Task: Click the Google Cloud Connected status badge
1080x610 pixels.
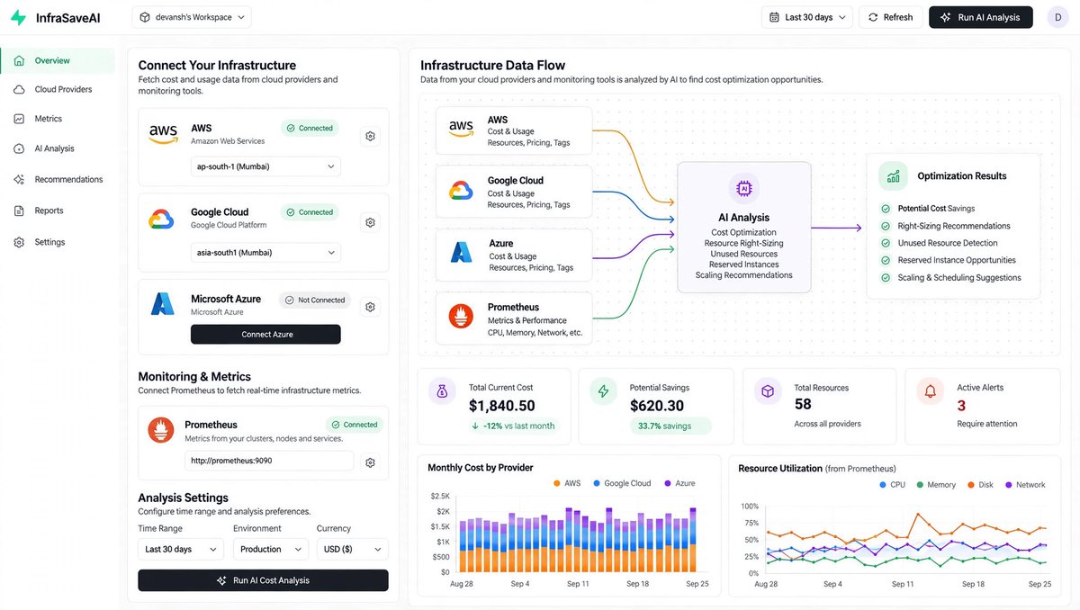Action: pyautogui.click(x=310, y=212)
